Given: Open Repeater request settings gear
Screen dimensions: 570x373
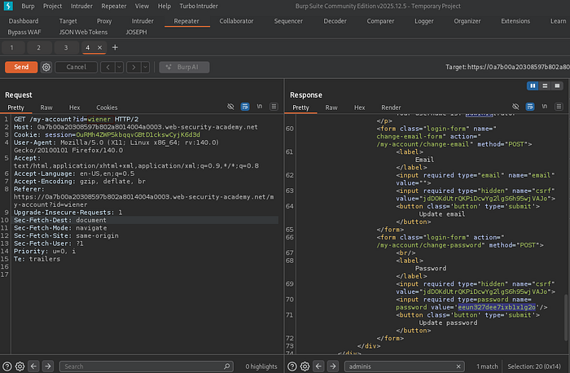Looking at the screenshot, I should pos(46,68).
